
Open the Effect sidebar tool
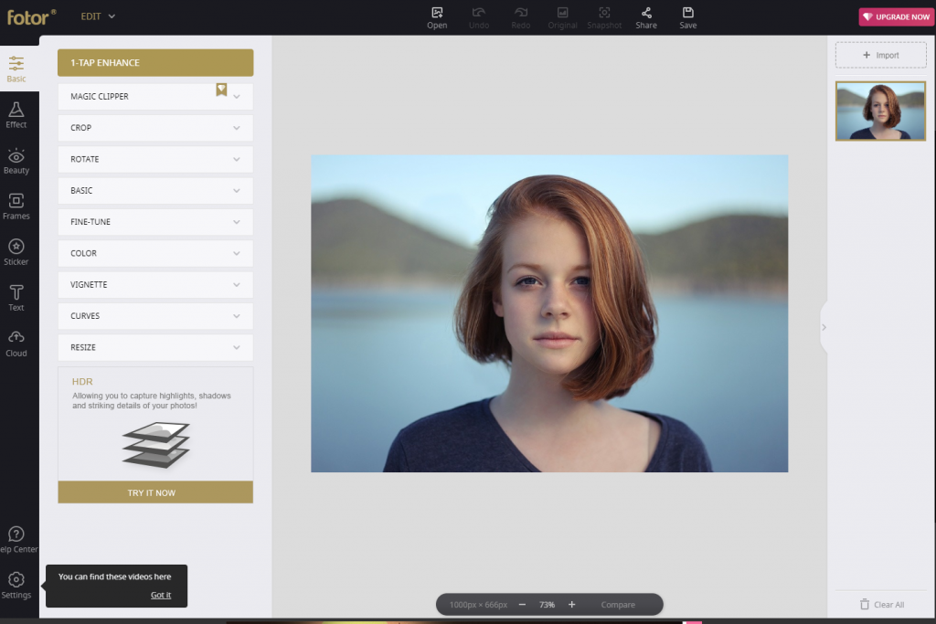16,114
